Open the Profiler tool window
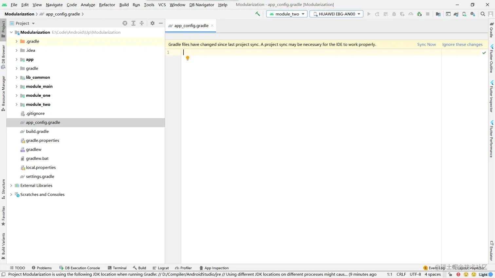The height and width of the screenshot is (278, 495). click(x=183, y=268)
